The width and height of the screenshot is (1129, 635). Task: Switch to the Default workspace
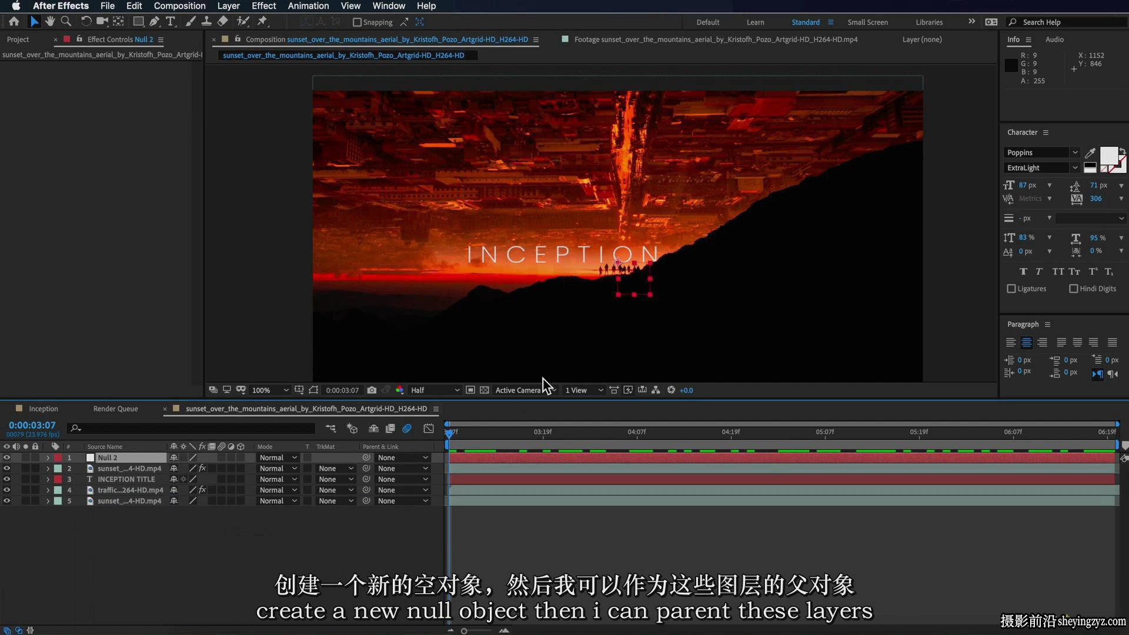tap(708, 22)
